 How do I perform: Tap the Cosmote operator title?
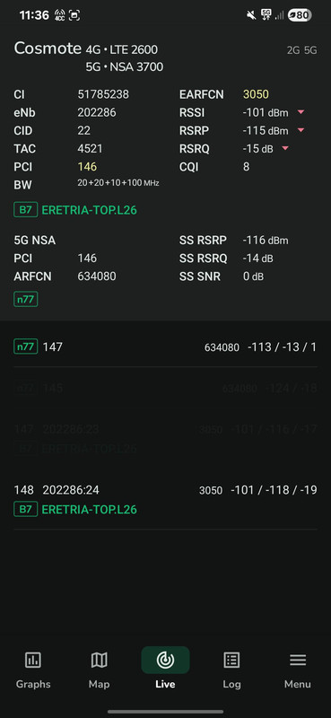[48, 48]
